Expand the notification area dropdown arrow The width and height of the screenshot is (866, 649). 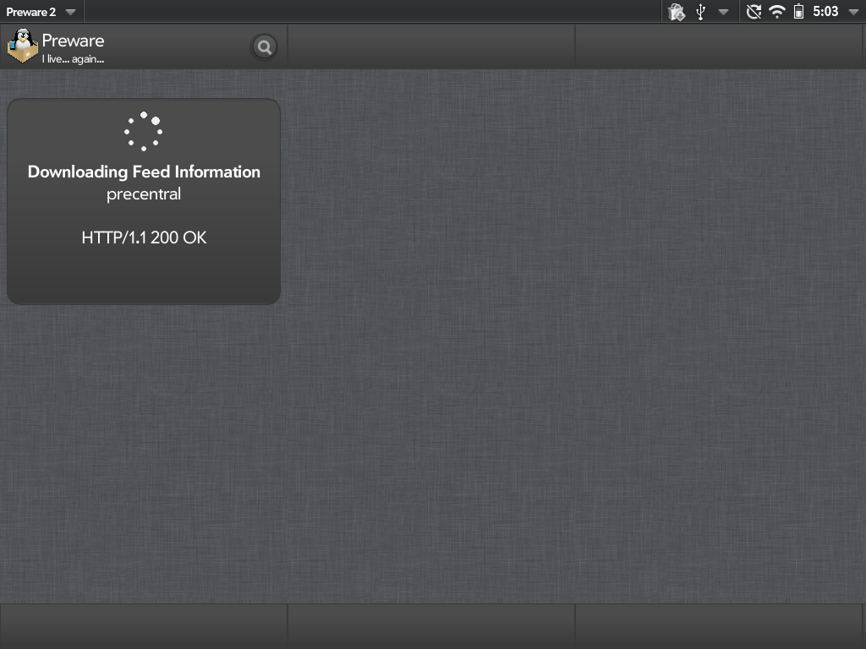click(x=724, y=12)
